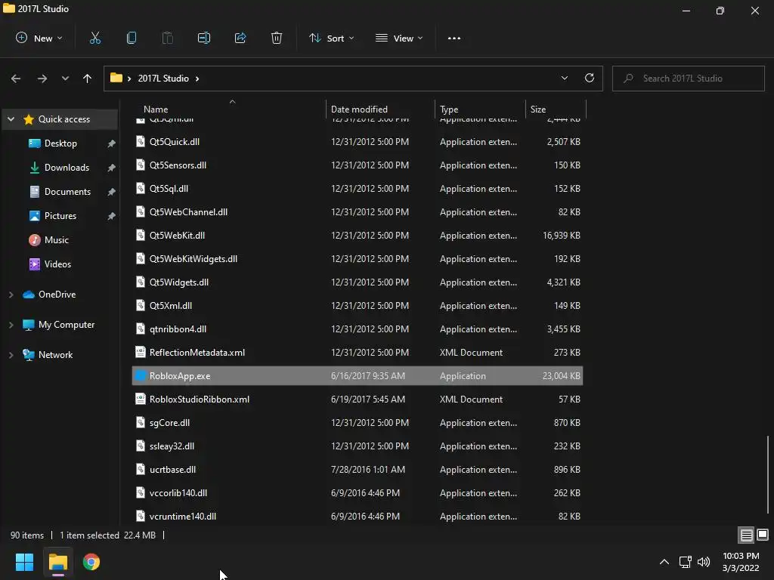Click the Rename icon in toolbar

[204, 38]
